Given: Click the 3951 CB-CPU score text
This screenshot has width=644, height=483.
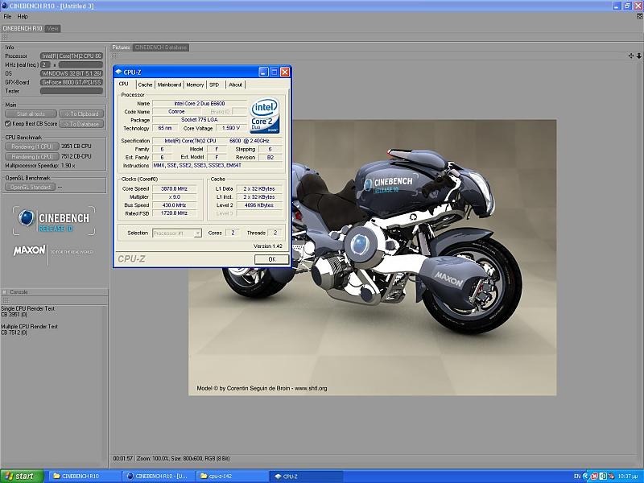Looking at the screenshot, I should 76,147.
